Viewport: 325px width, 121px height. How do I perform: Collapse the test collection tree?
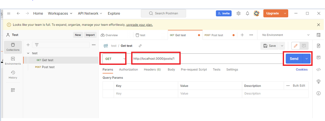(x=28, y=53)
